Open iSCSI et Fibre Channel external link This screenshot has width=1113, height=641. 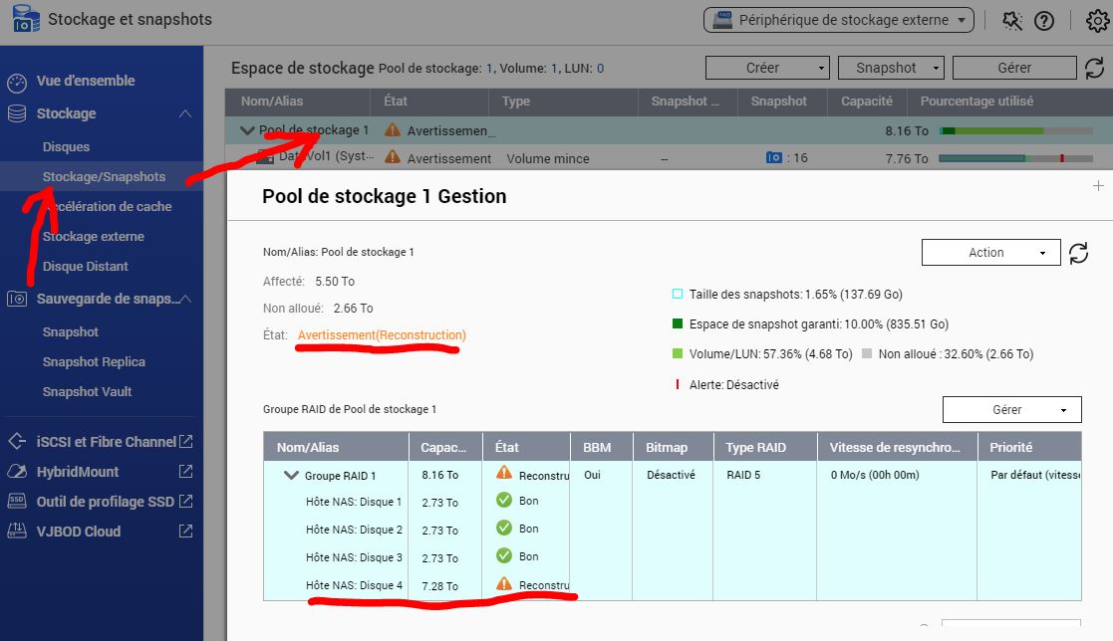[185, 441]
